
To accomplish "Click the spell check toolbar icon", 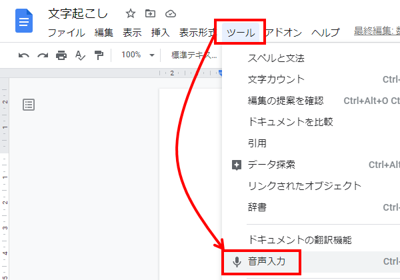I will coord(80,55).
